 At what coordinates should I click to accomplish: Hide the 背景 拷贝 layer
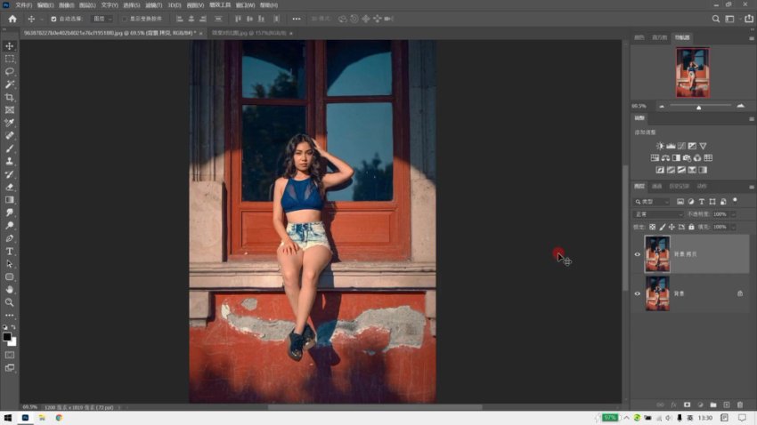[x=637, y=254]
